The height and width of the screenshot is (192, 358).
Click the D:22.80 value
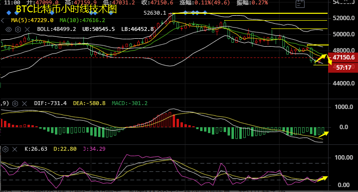[x=65, y=149]
